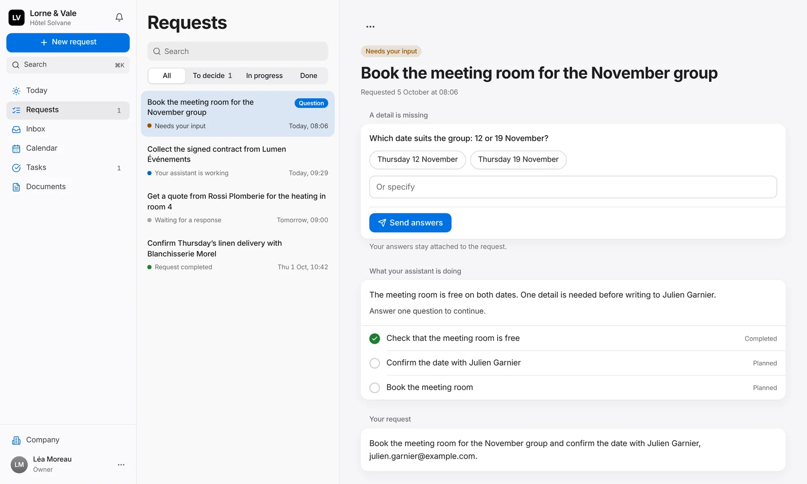Switch to the To decide tab

click(212, 76)
